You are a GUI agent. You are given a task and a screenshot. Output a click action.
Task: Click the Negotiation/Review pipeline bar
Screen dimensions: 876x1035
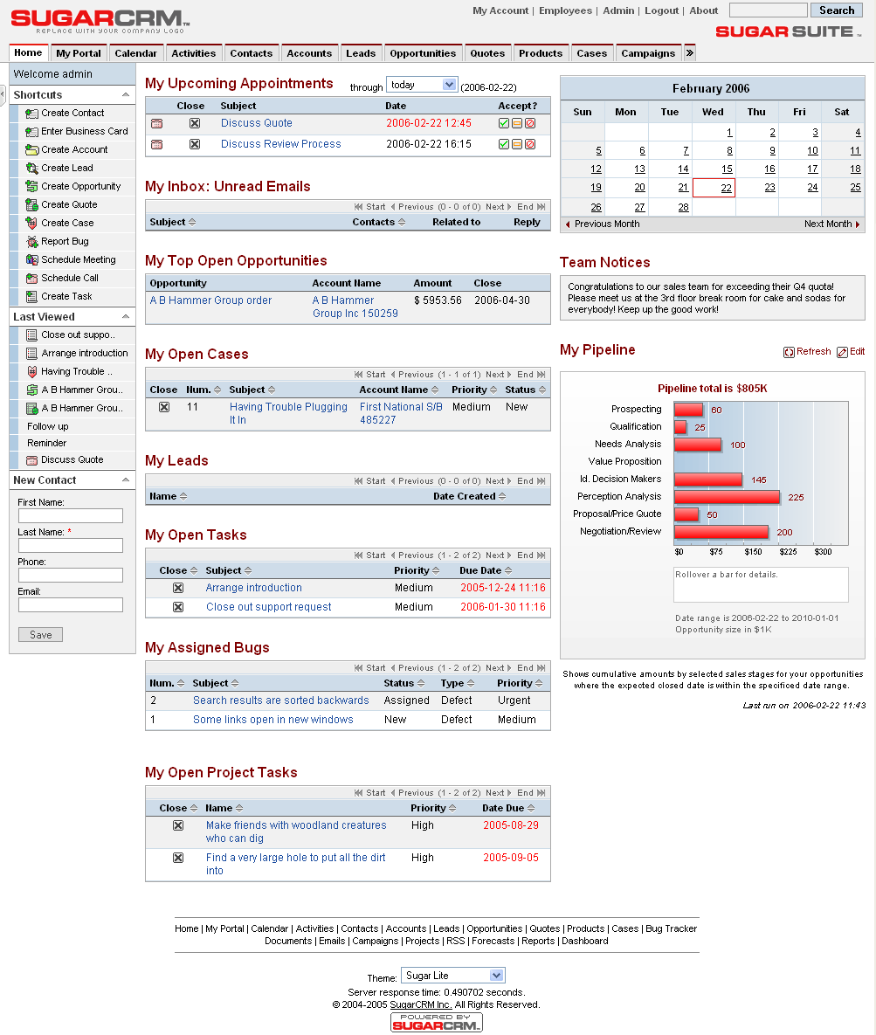[721, 532]
